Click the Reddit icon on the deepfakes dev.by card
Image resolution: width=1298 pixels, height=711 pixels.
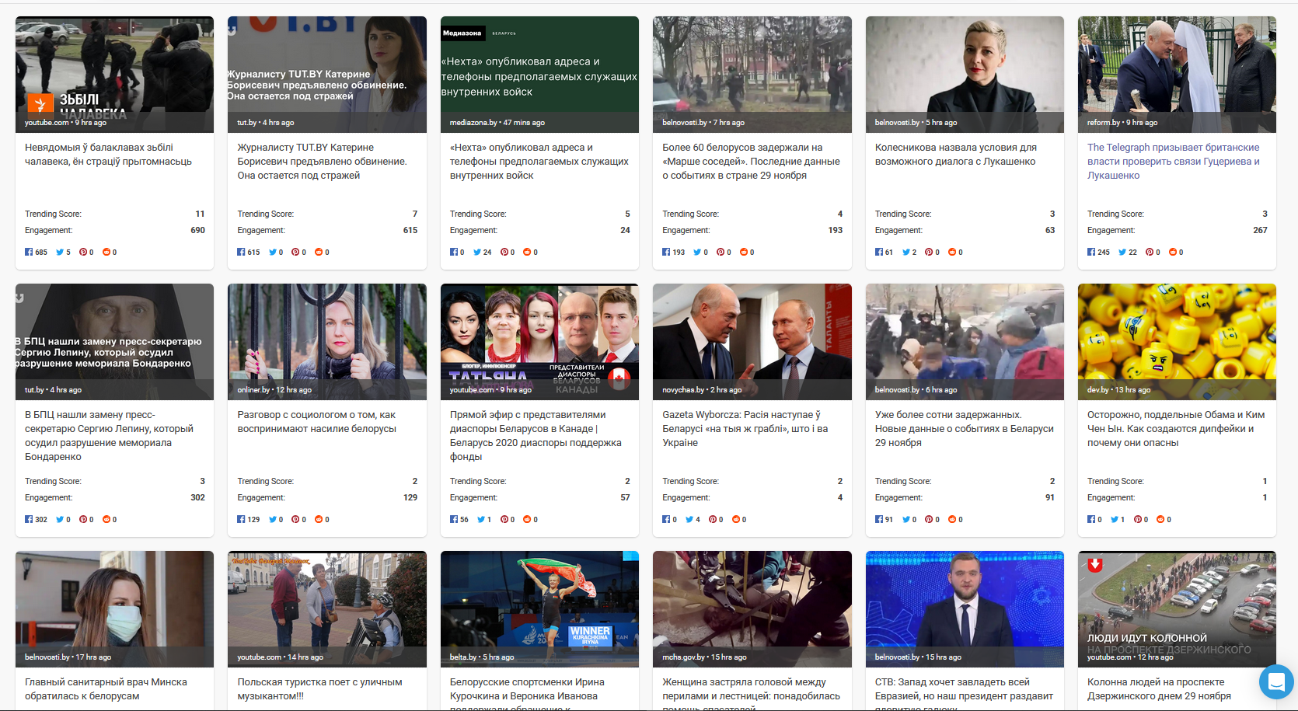(x=1160, y=519)
